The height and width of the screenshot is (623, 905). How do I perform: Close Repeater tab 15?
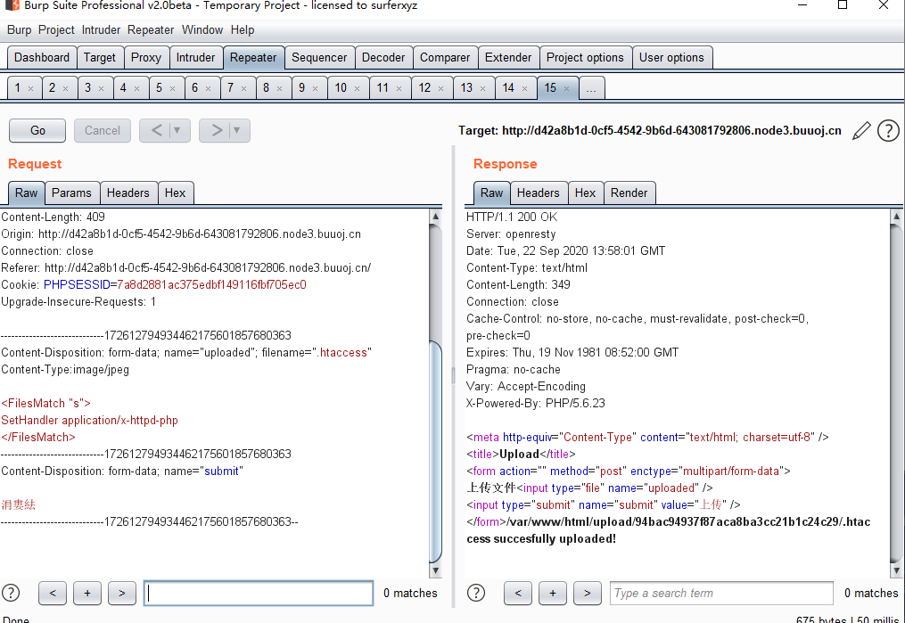pos(567,88)
